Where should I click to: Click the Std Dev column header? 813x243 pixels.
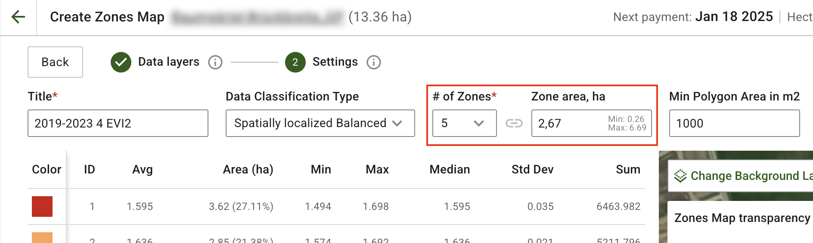532,170
